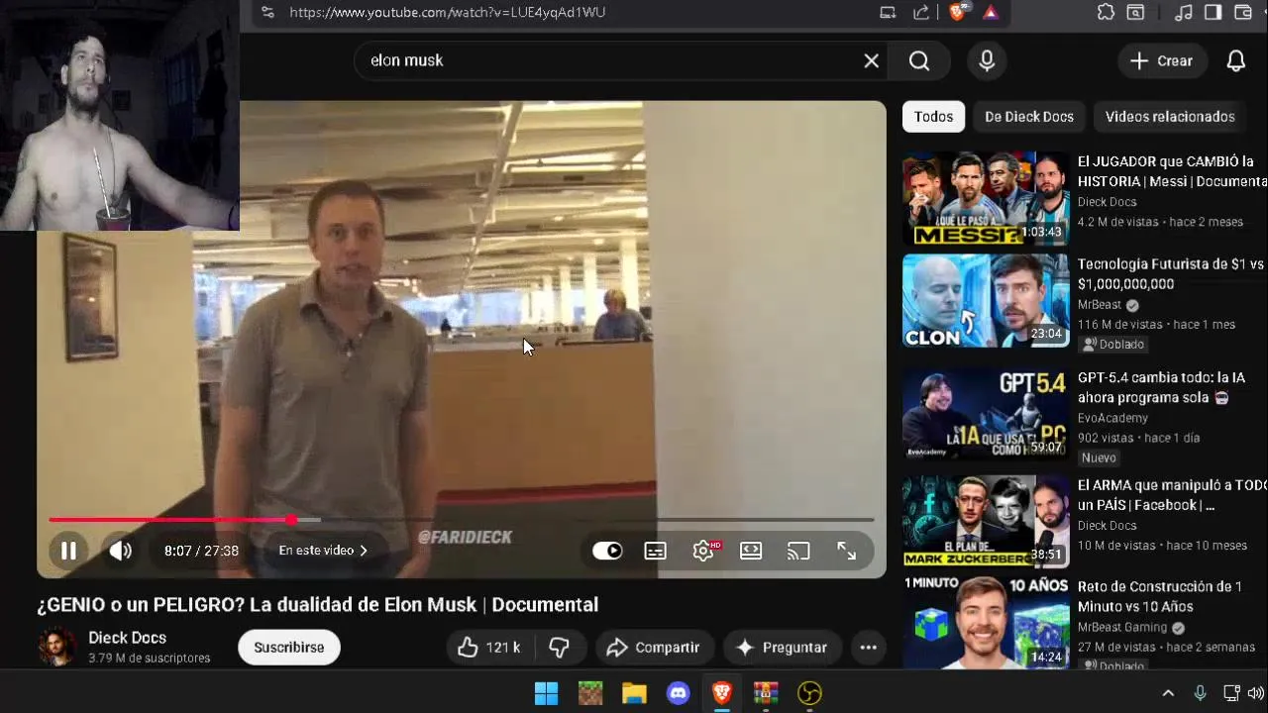Visit the EvoAcademy channel name
The height and width of the screenshot is (713, 1268).
pos(1112,418)
